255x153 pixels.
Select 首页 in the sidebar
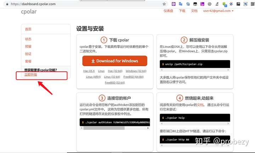pyautogui.click(x=28, y=29)
